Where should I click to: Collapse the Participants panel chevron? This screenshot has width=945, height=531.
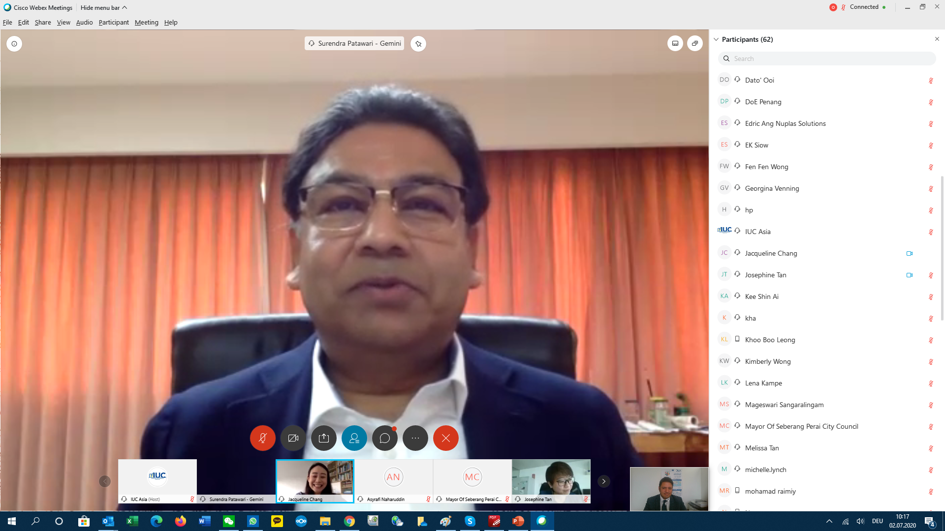(x=716, y=39)
